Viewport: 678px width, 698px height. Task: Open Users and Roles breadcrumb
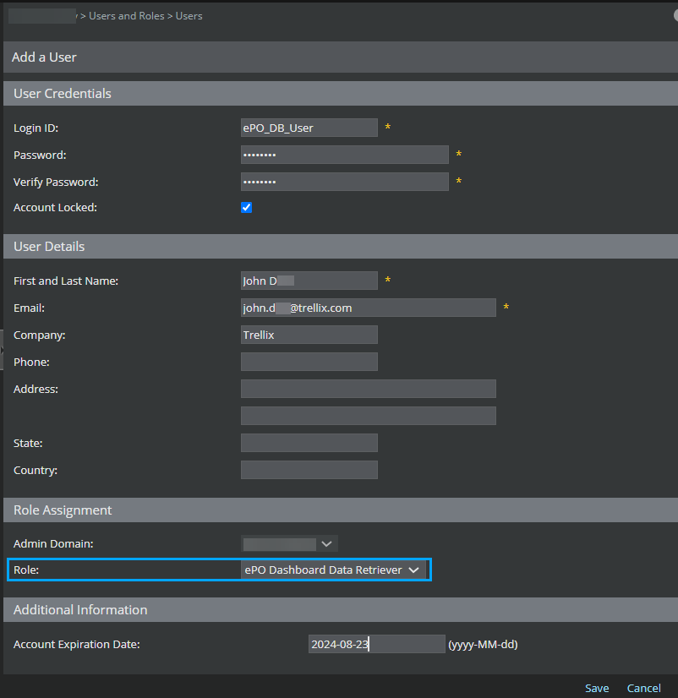[x=127, y=16]
